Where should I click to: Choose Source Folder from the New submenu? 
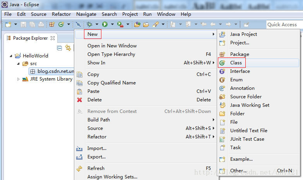point(258,97)
